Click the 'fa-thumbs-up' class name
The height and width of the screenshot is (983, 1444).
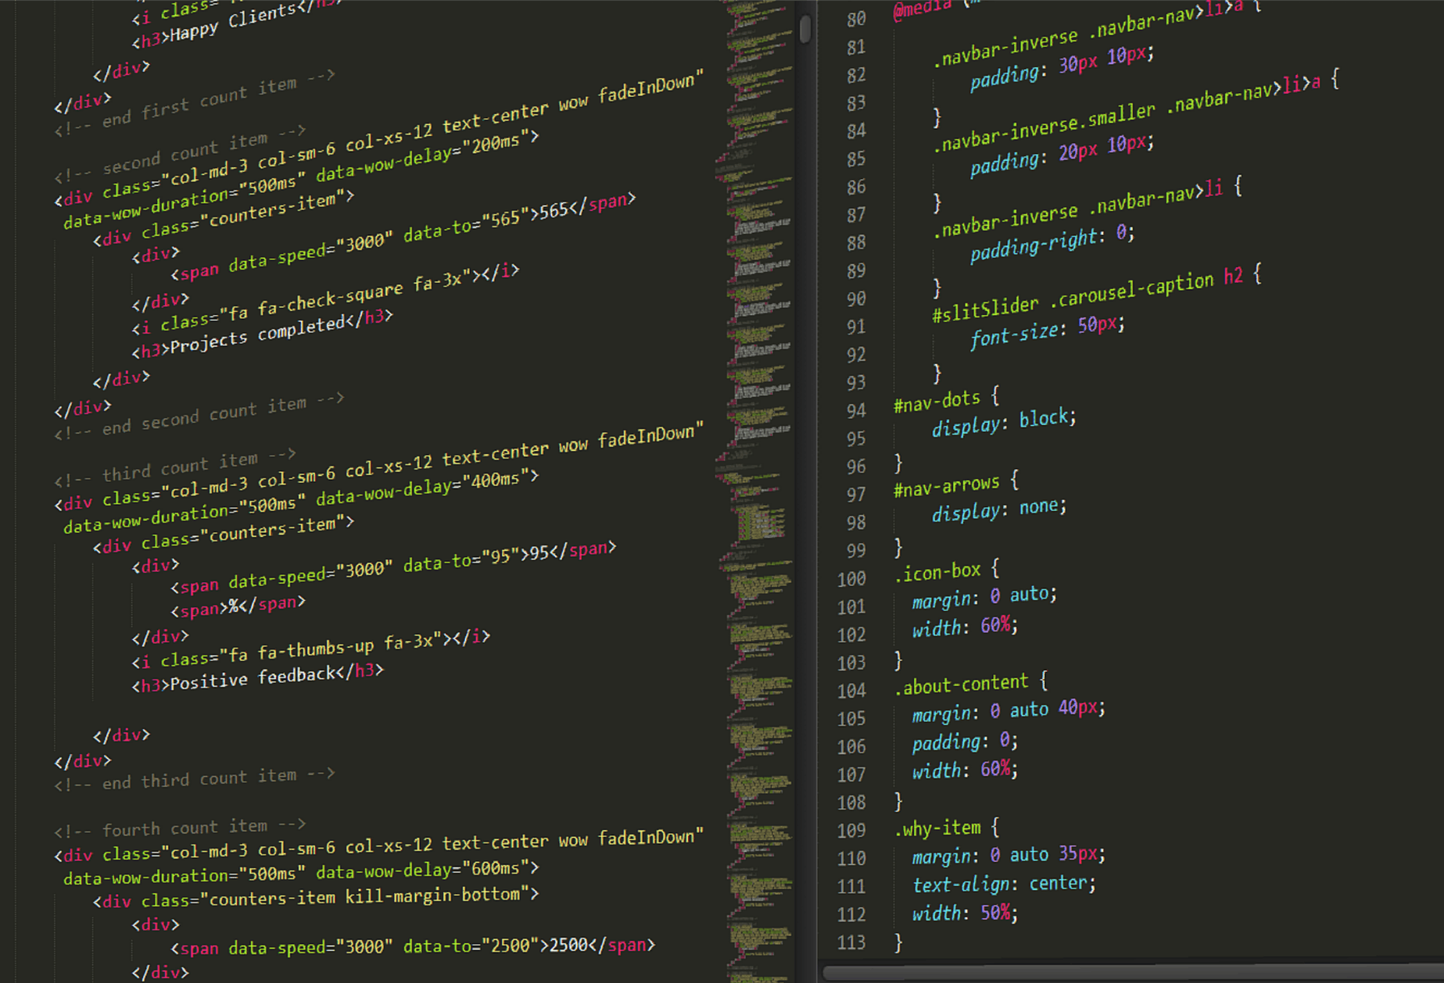[316, 650]
